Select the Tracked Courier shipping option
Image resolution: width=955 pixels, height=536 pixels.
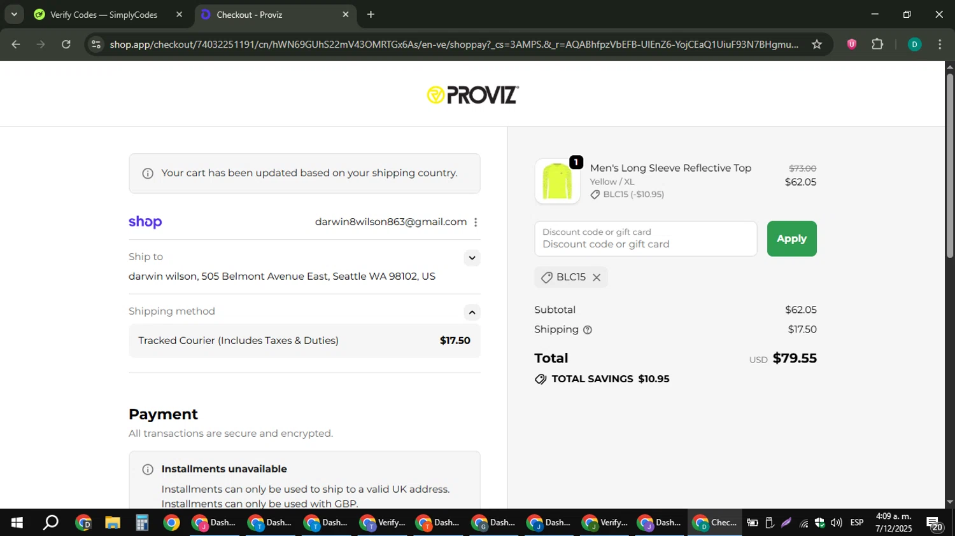pyautogui.click(x=304, y=341)
